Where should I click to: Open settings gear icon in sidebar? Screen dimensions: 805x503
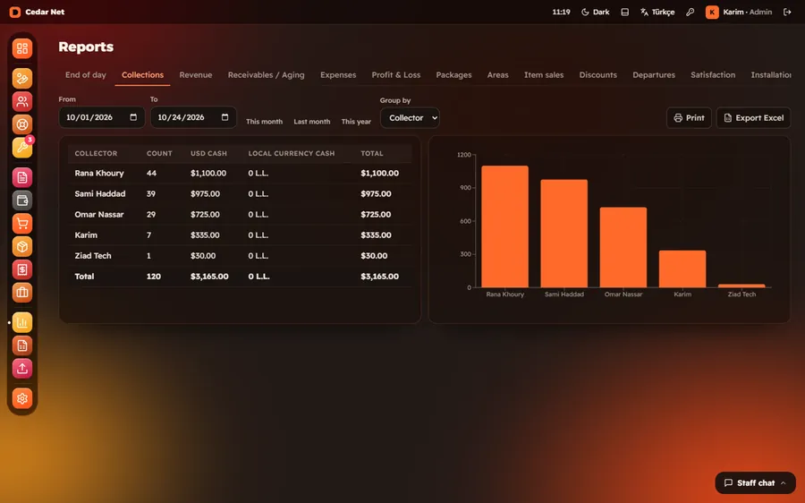pos(22,398)
